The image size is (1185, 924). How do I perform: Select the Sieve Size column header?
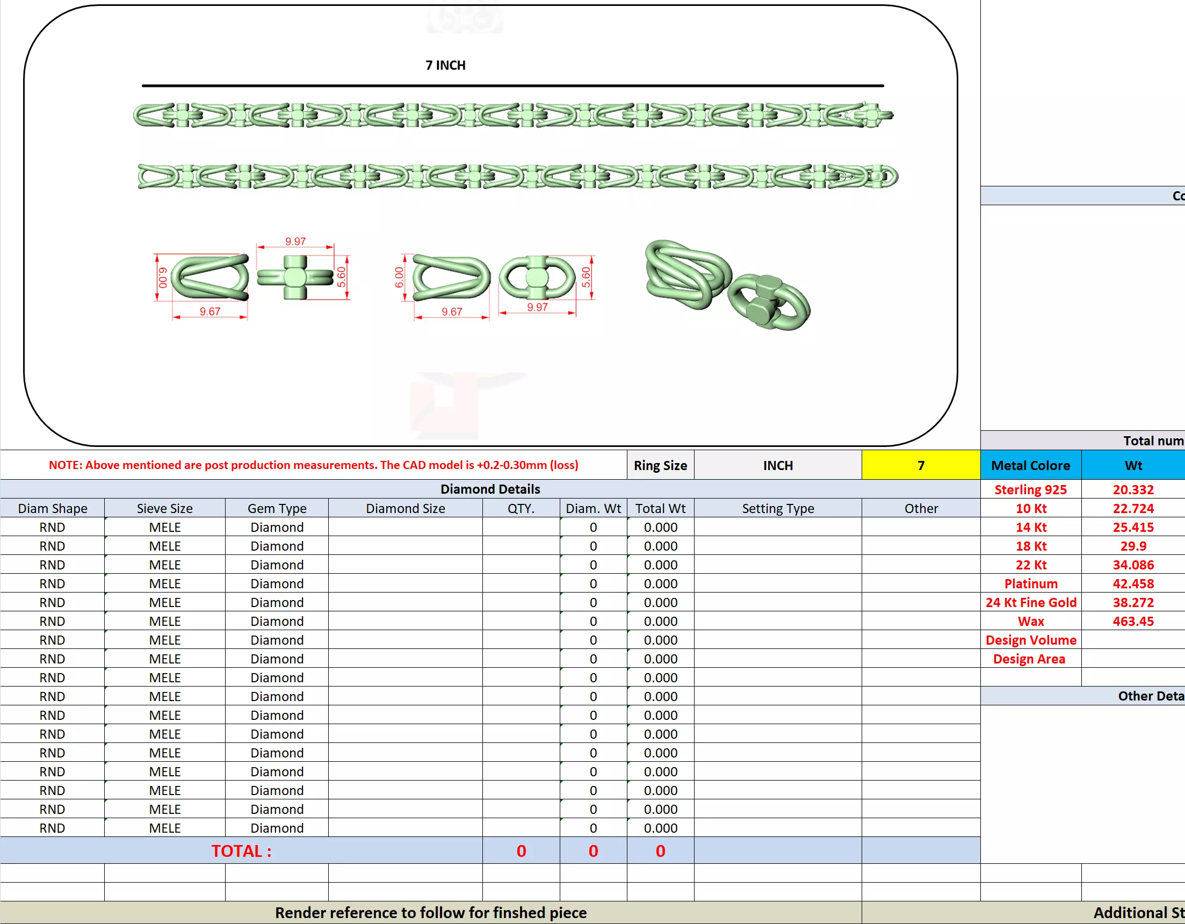click(x=164, y=508)
